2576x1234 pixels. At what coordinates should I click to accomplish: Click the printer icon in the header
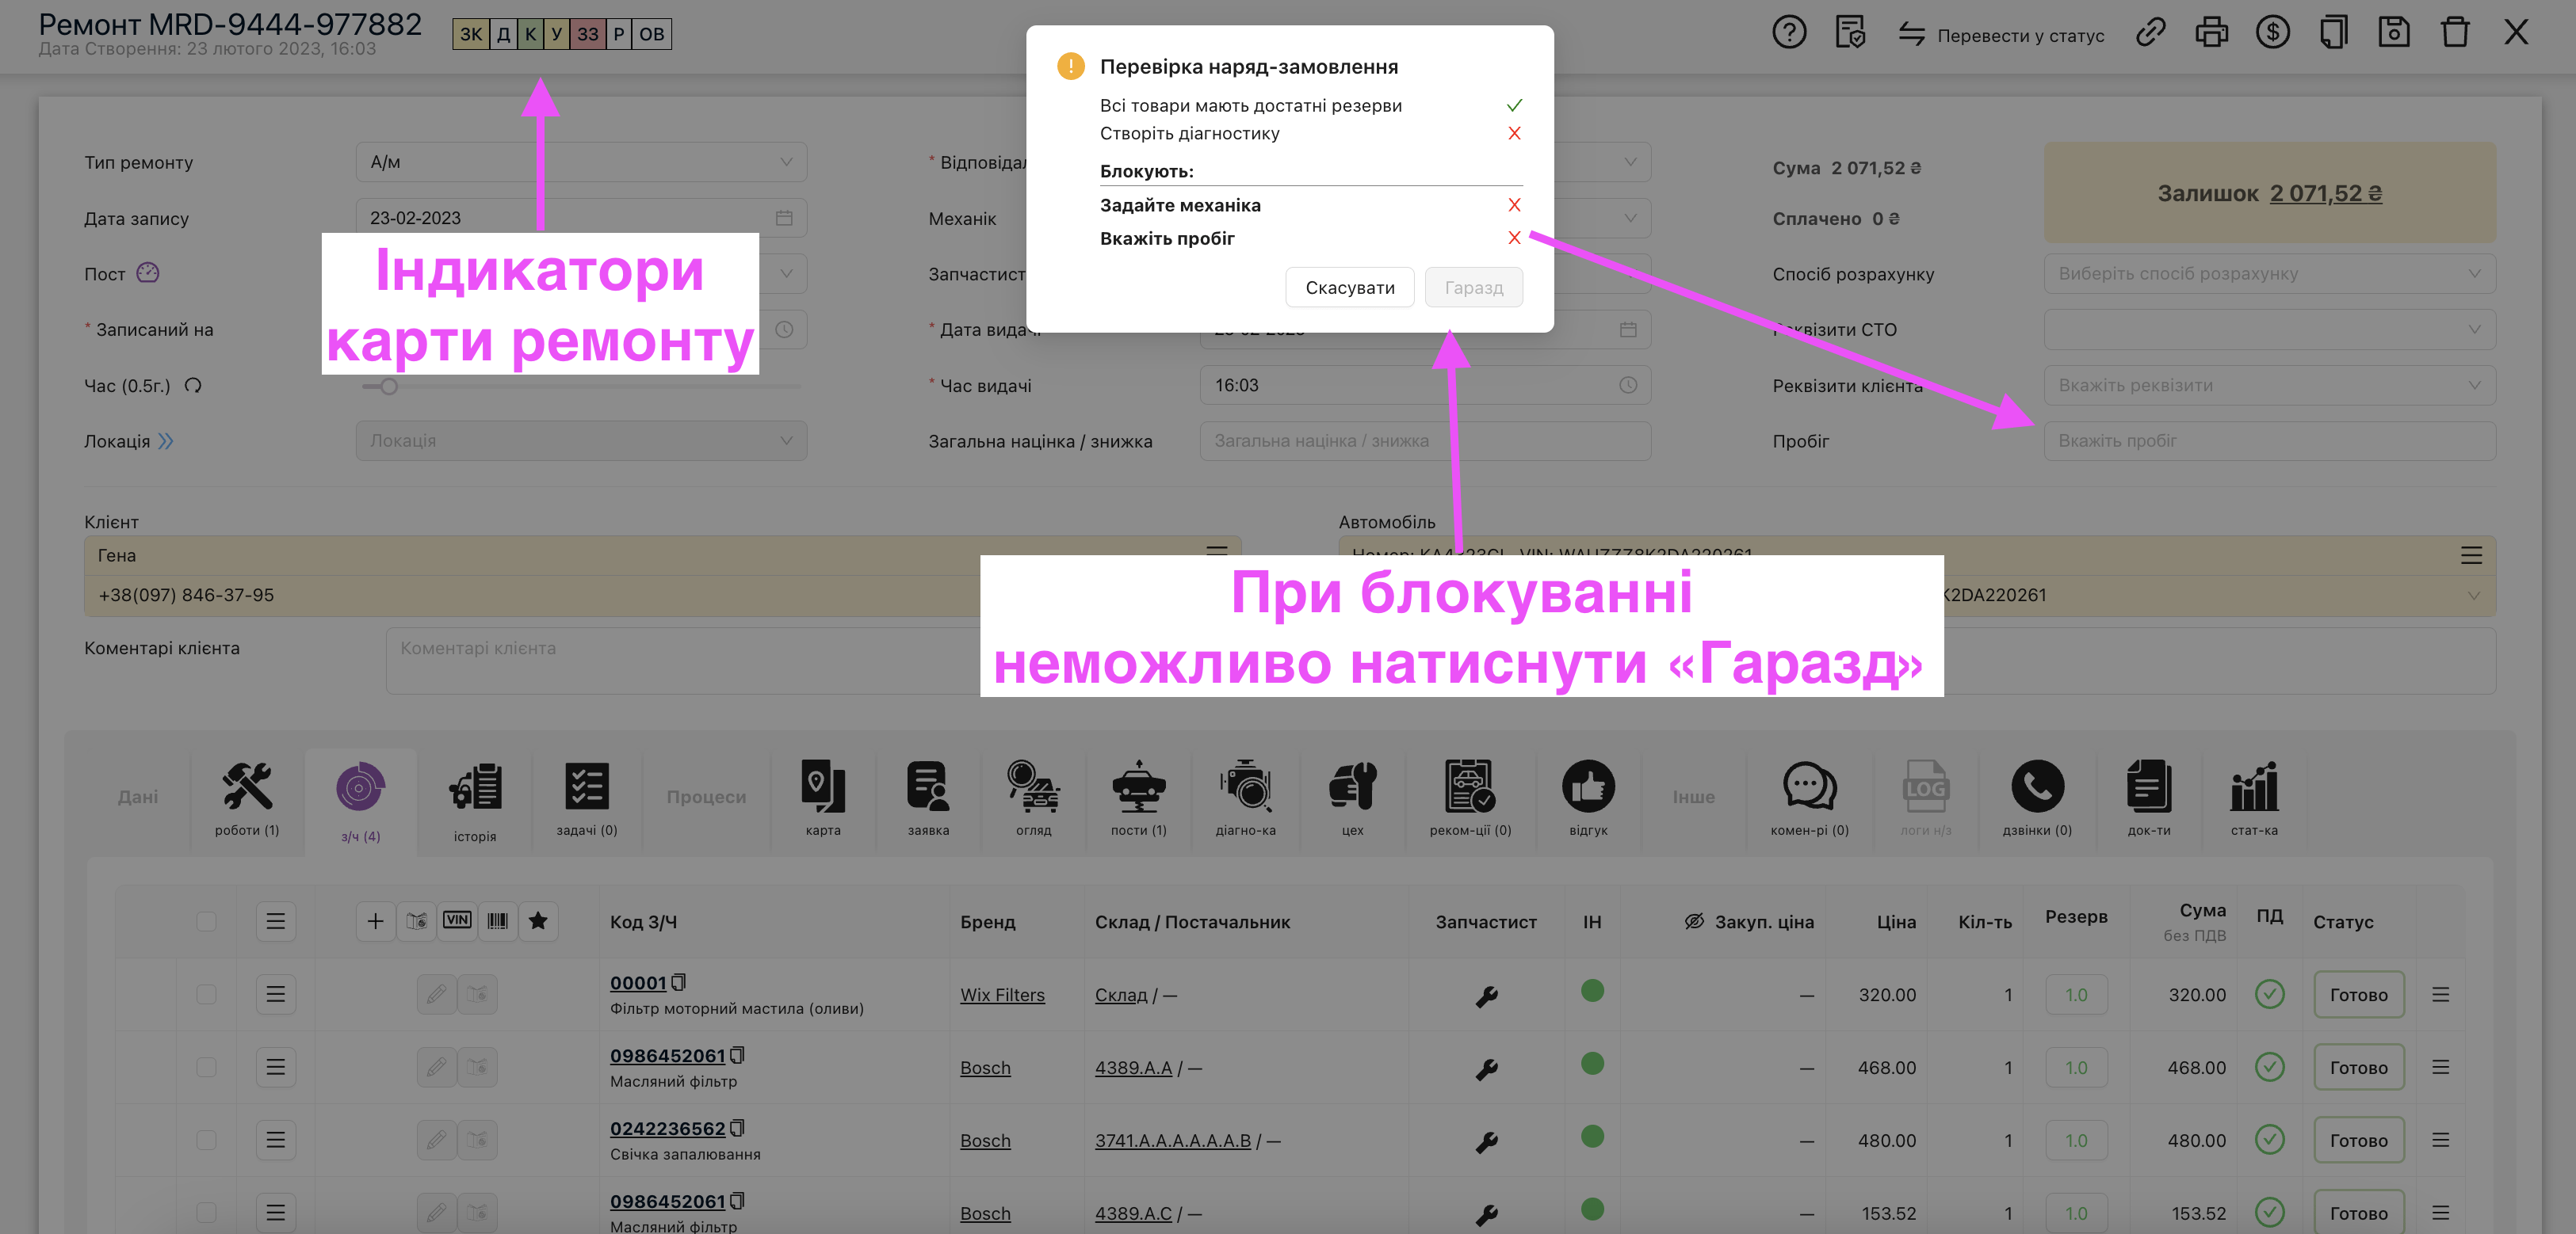2212,32
